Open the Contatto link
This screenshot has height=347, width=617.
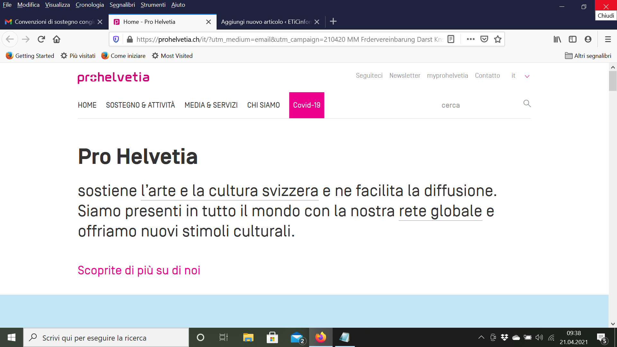[x=487, y=76]
